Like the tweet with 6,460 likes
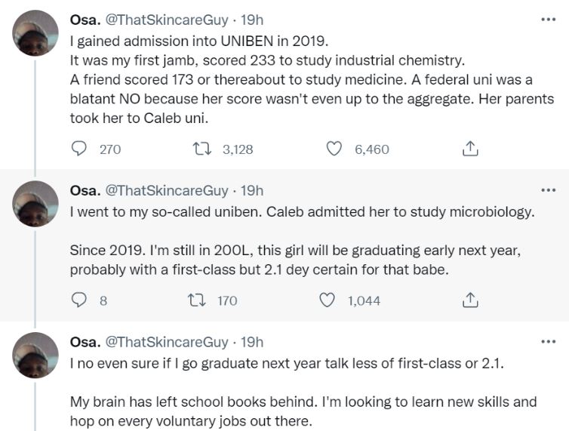Image resolution: width=569 pixels, height=431 pixels. [334, 149]
